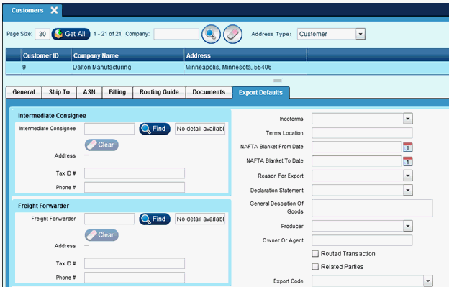Expand the Export Code dropdown

pyautogui.click(x=428, y=281)
